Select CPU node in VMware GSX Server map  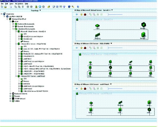click(x=91, y=104)
